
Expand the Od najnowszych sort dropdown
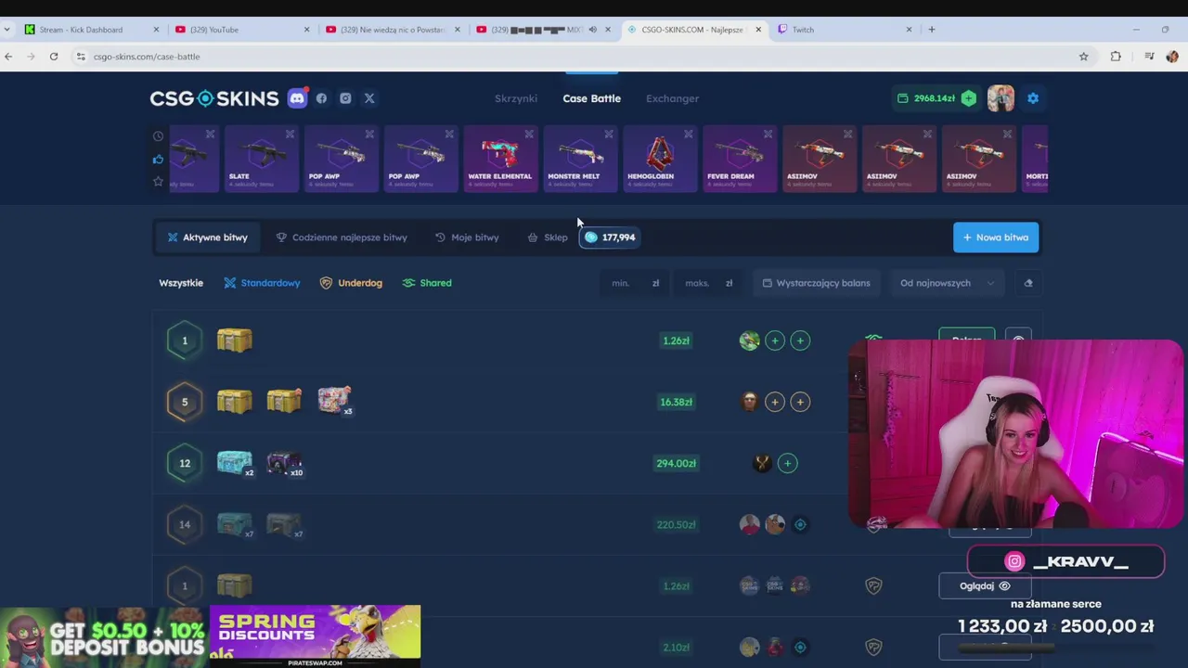tap(946, 283)
